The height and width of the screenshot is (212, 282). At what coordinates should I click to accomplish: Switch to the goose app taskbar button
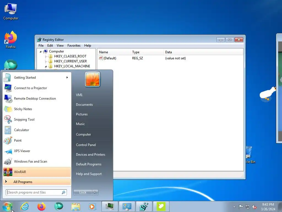[161, 206]
